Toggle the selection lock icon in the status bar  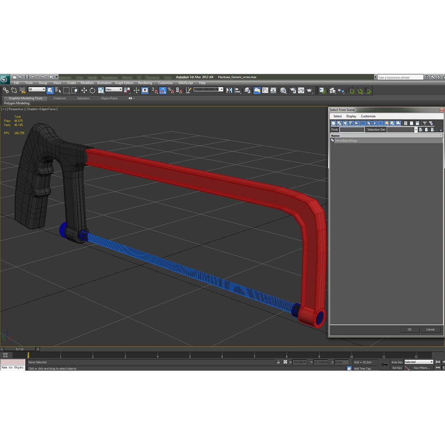coord(279,362)
